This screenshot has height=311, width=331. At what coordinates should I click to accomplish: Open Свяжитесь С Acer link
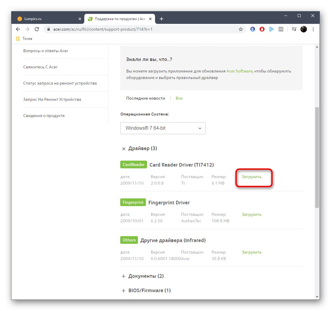tap(40, 67)
